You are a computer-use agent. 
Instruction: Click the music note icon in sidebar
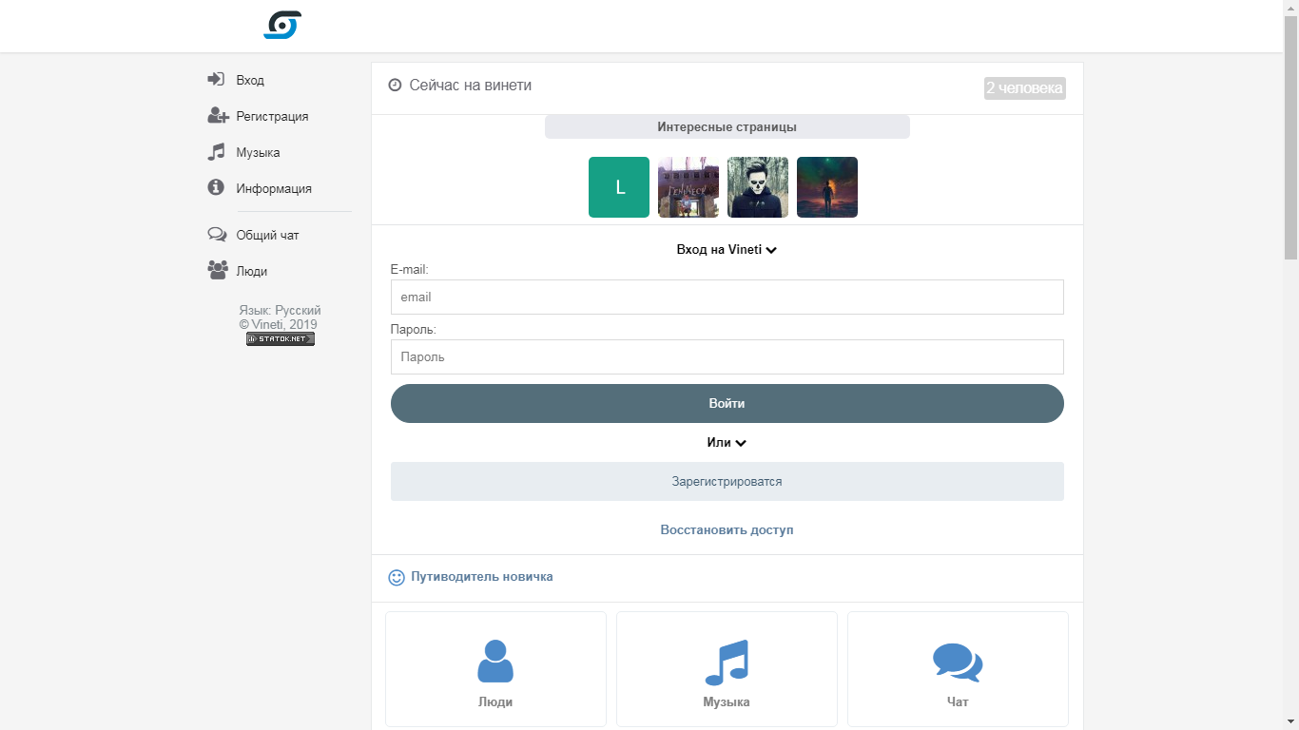click(217, 152)
